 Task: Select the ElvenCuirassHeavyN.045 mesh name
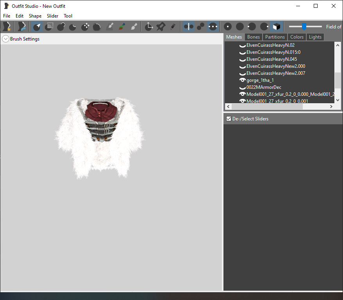click(272, 59)
